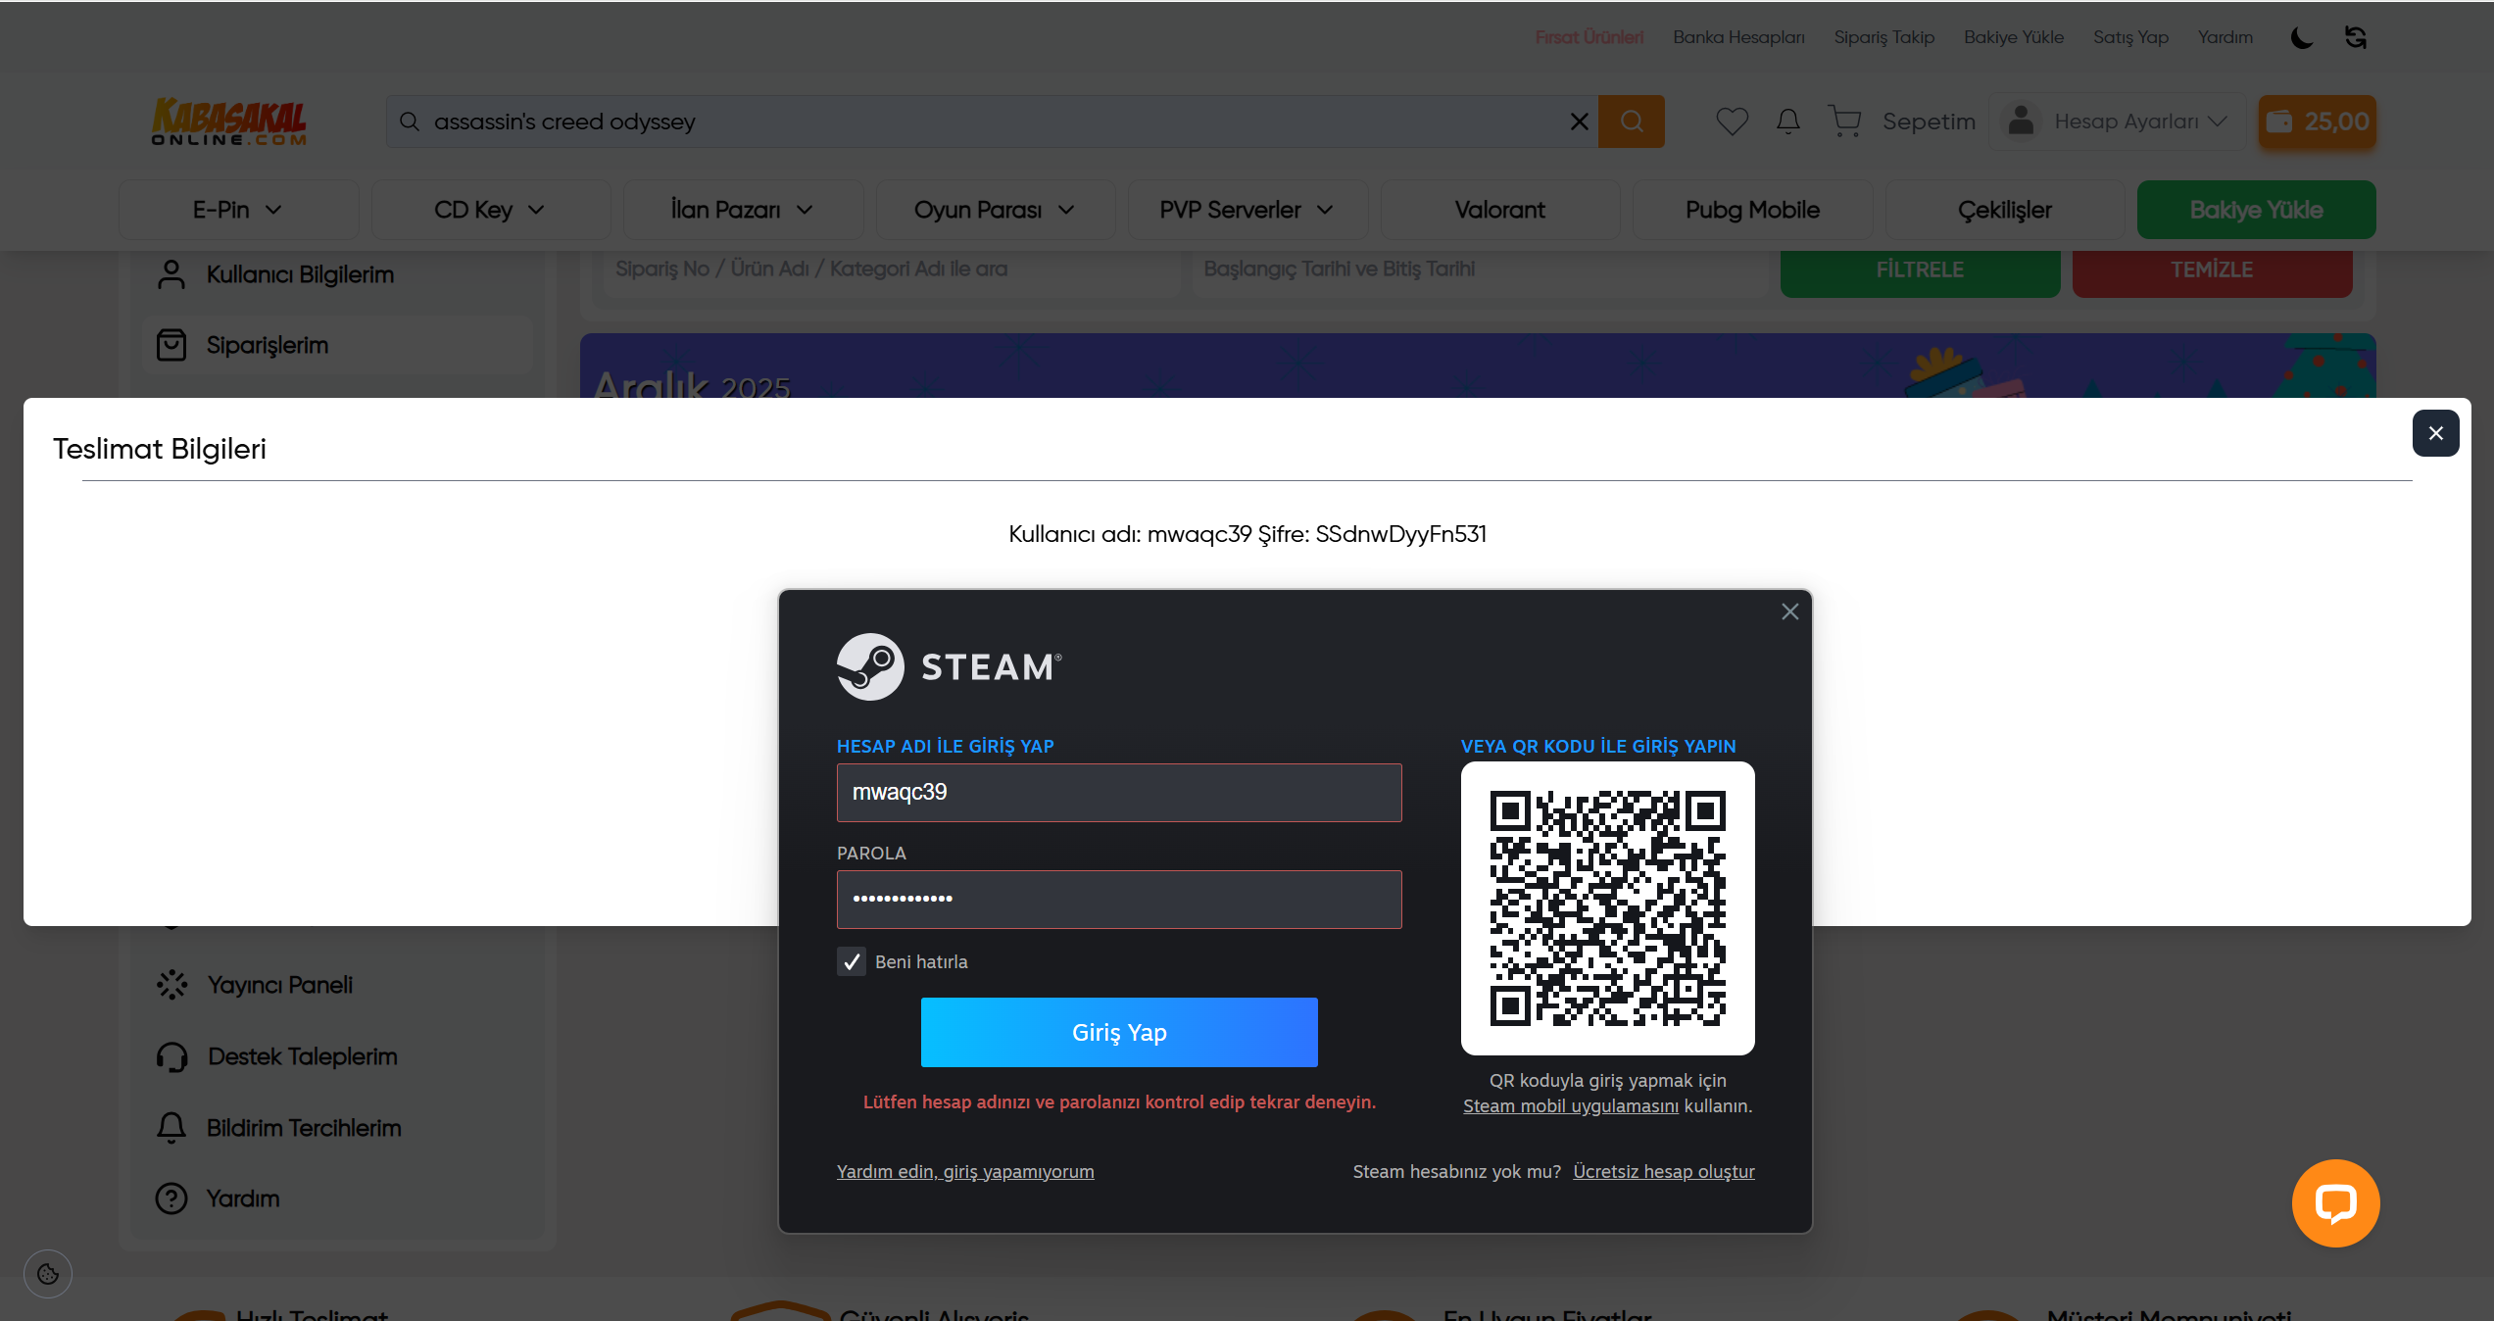Image resolution: width=2494 pixels, height=1321 pixels.
Task: Click the Kullanıcı Bilgilerim user icon
Action: (171, 274)
